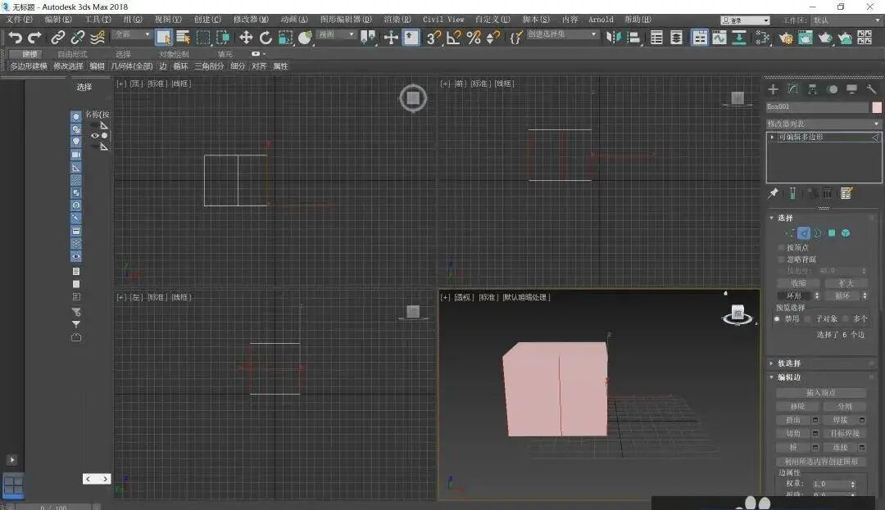Activate the Select and Move tool

[x=246, y=37]
